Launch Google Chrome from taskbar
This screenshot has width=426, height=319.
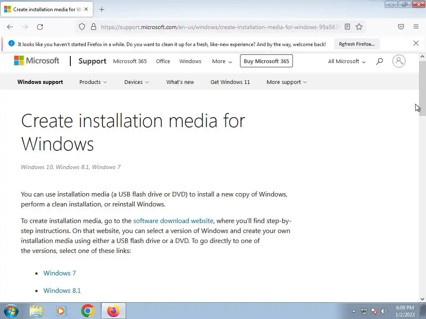tap(87, 311)
